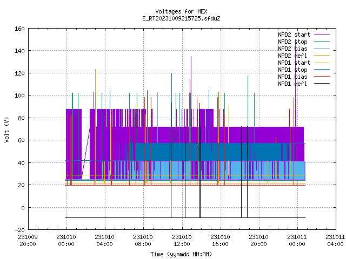Click the red NPD1 bias legend line

(322, 77)
